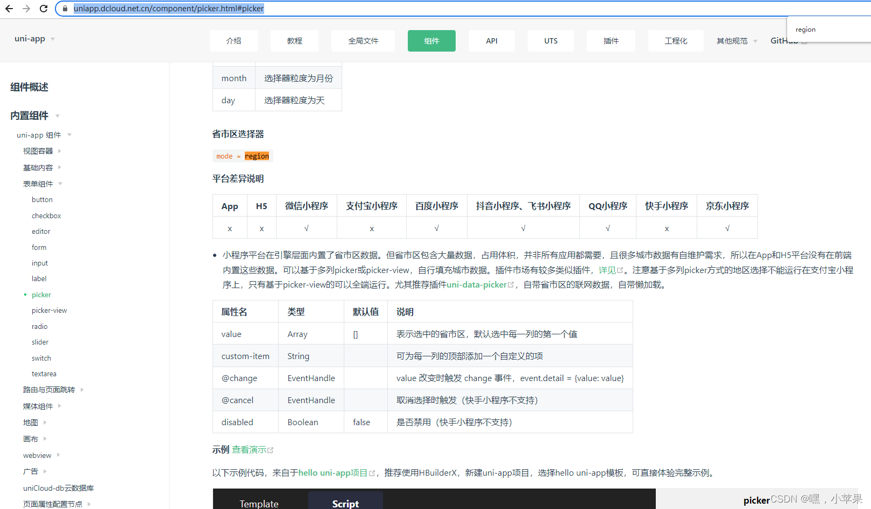
Task: Collapse the uni-app 组件 tree group
Action: (x=44, y=135)
